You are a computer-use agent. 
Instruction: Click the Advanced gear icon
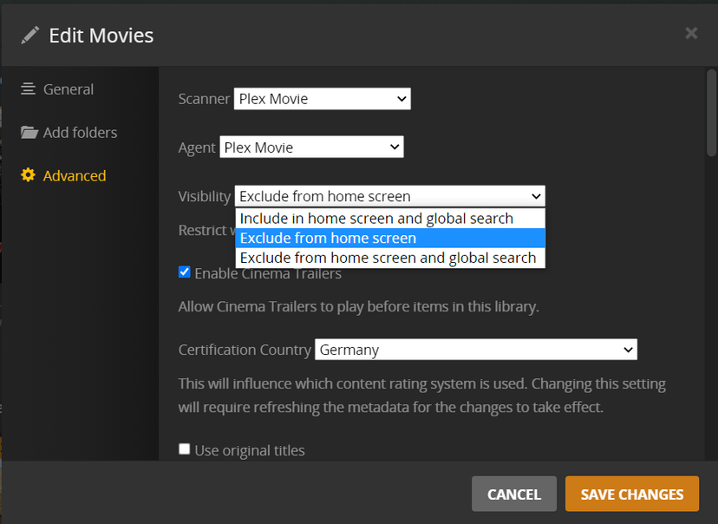[x=29, y=175]
